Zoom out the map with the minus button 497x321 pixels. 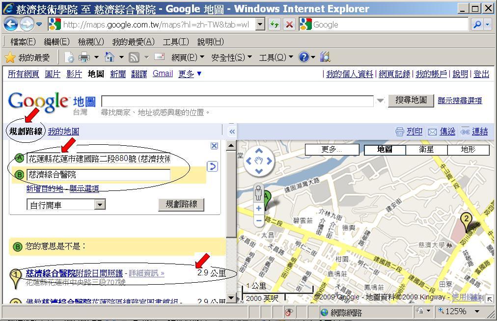pyautogui.click(x=259, y=220)
